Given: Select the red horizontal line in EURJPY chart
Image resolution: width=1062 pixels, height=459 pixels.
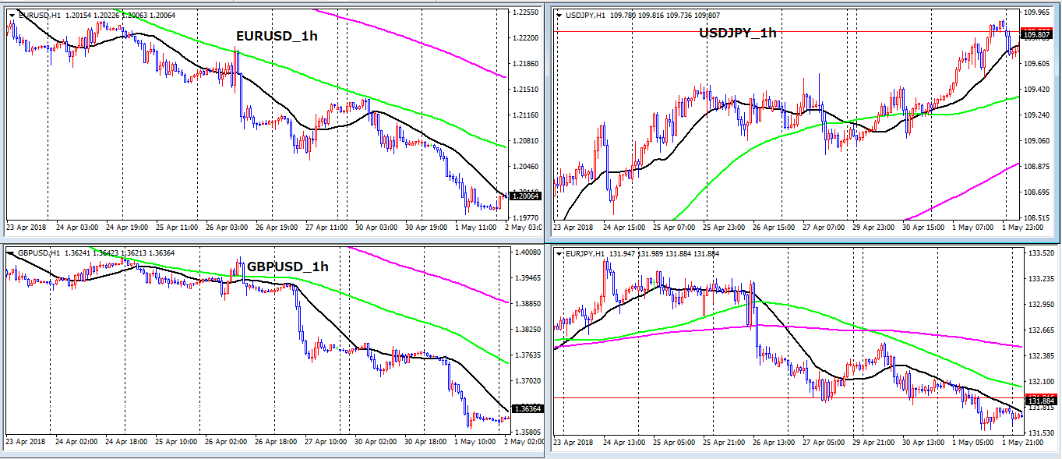Looking at the screenshot, I should 787,398.
